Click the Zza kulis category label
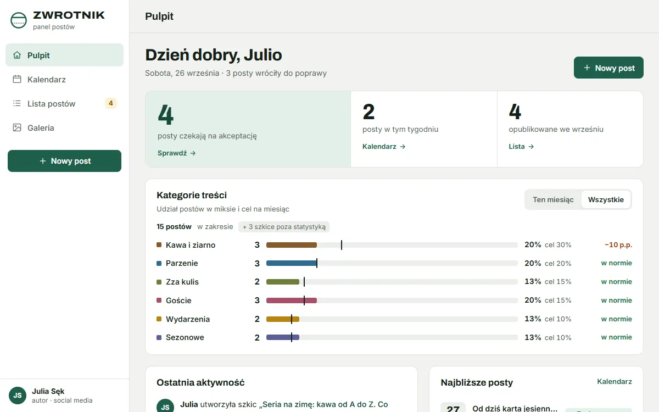Image resolution: width=659 pixels, height=412 pixels. pos(182,282)
